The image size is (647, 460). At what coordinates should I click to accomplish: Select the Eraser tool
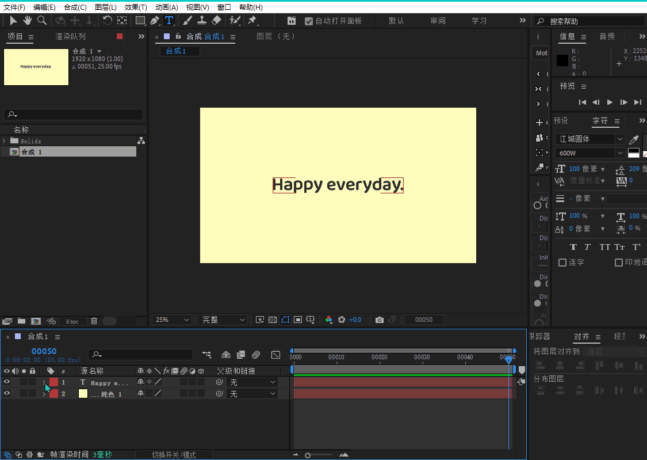(x=216, y=21)
